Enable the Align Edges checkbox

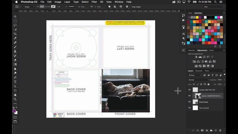[131, 7]
